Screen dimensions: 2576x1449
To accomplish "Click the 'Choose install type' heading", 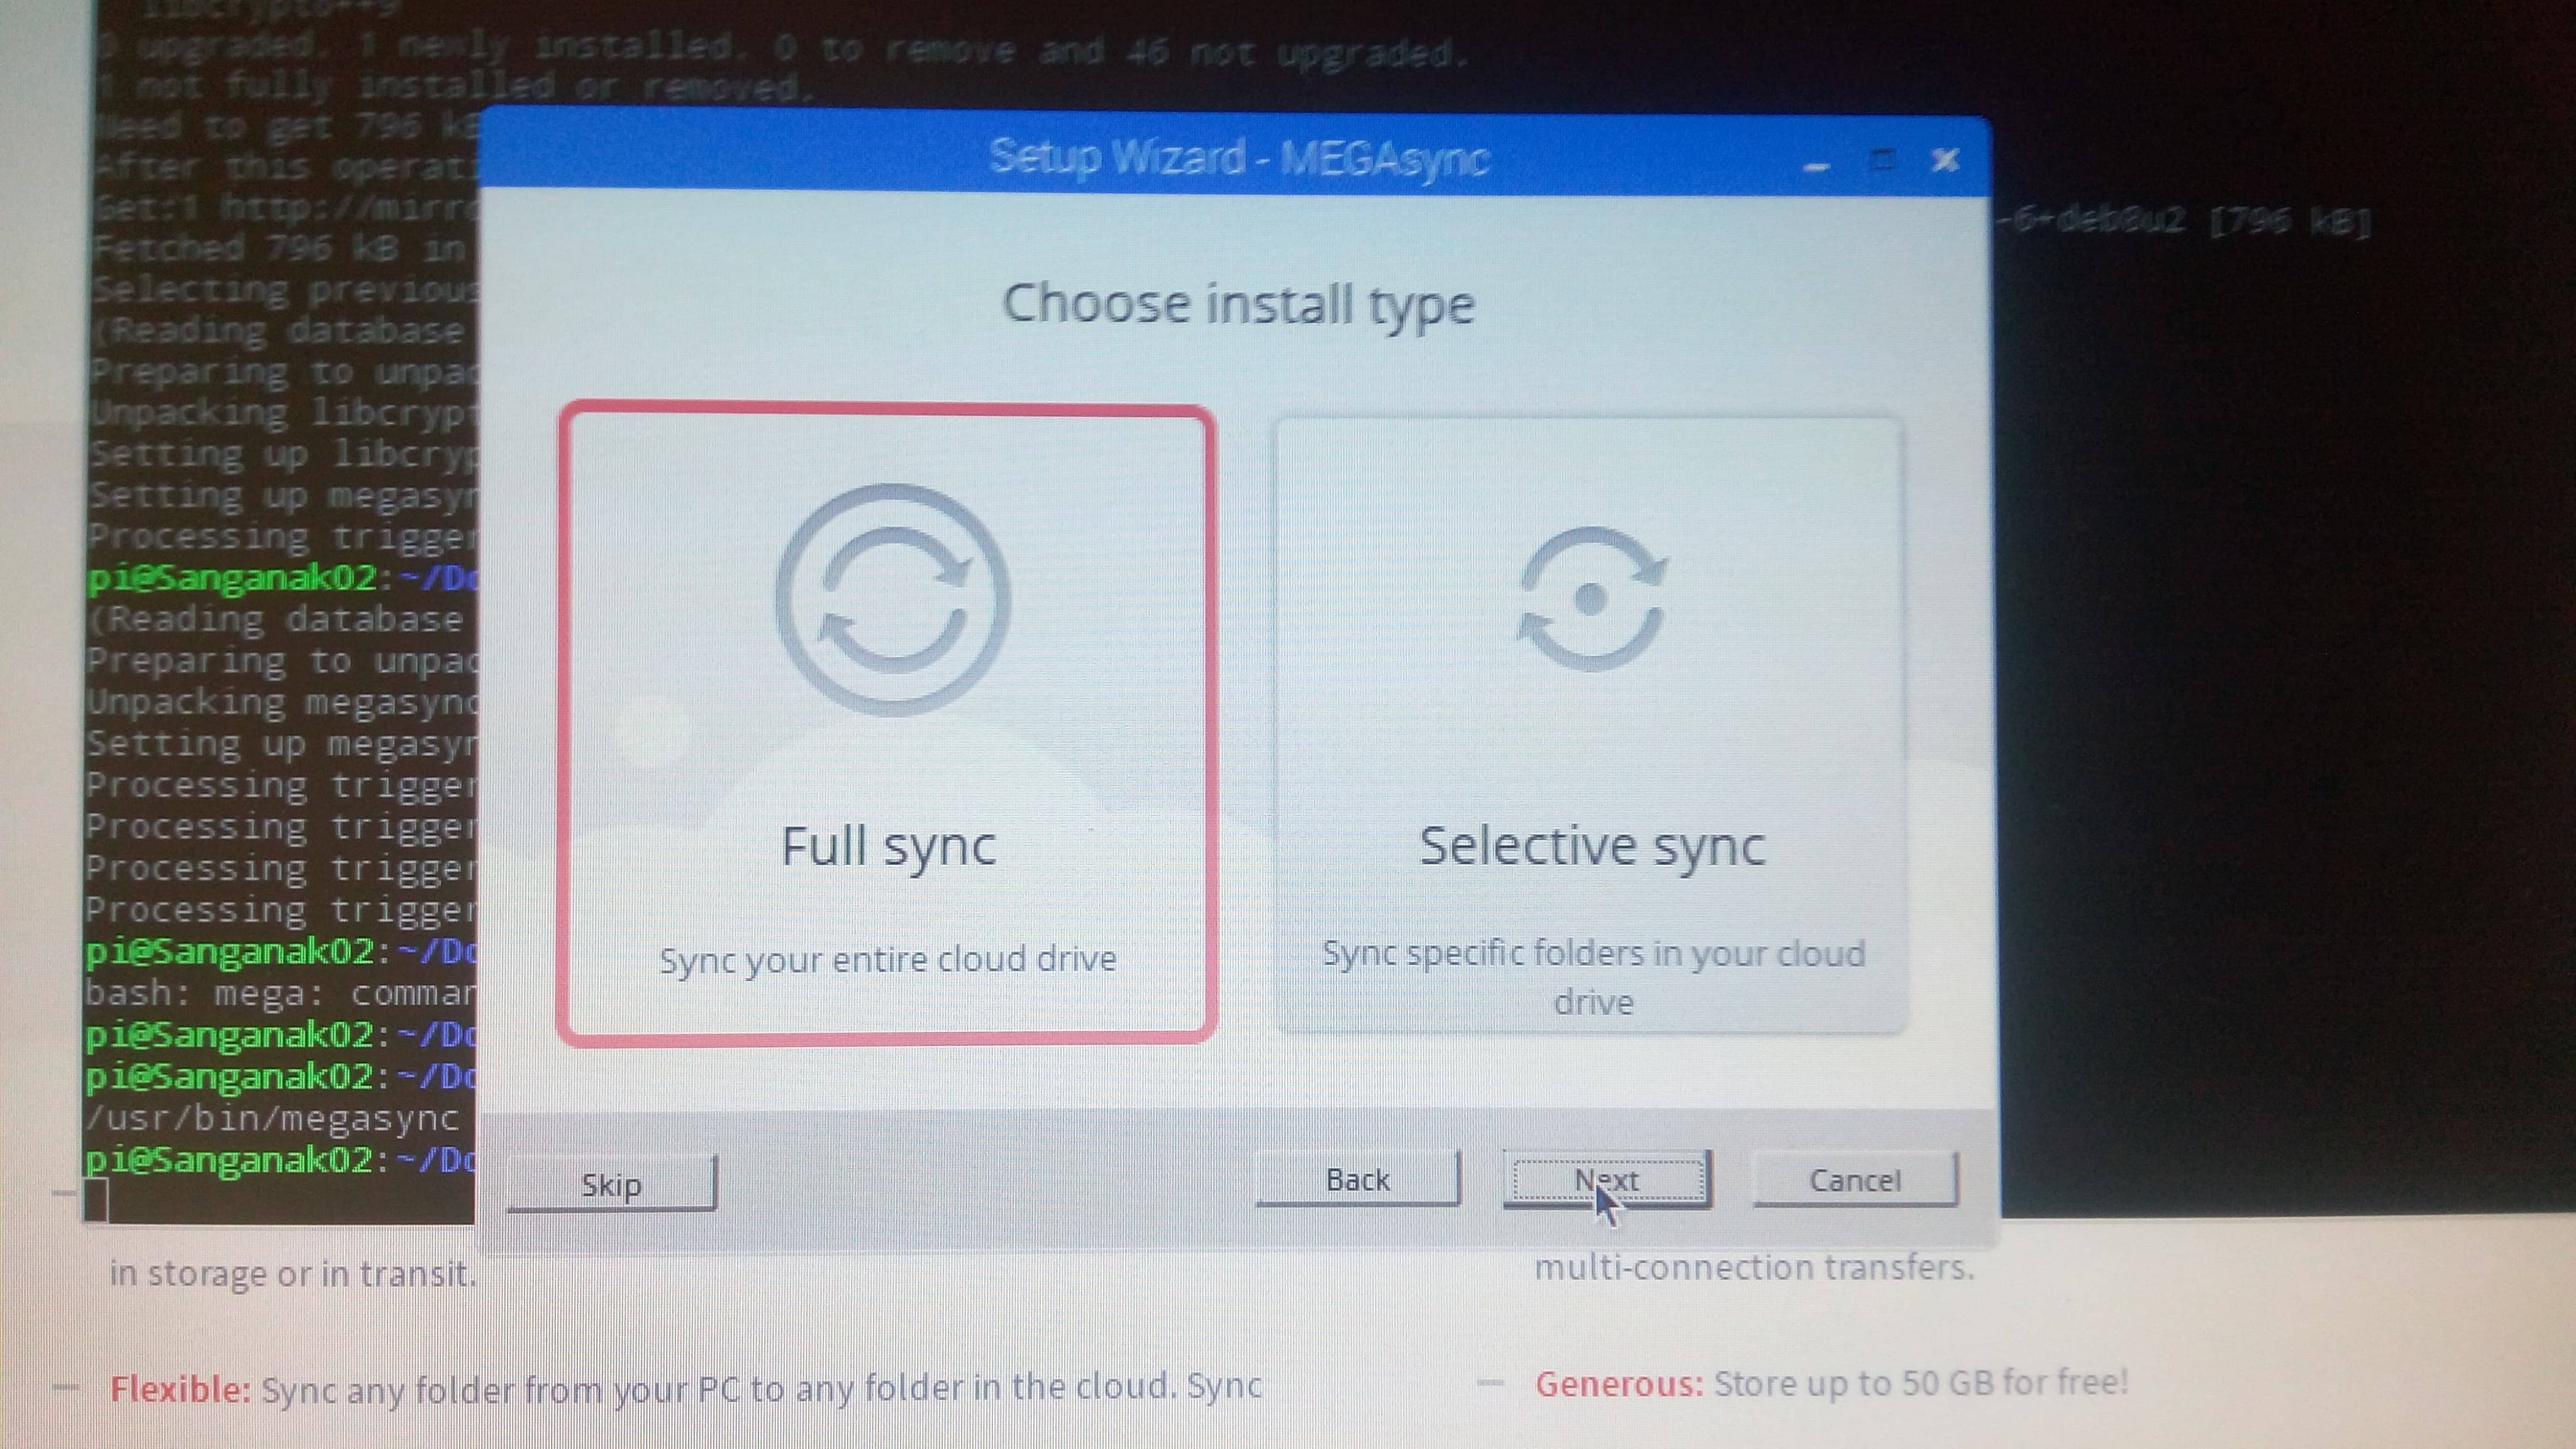I will pyautogui.click(x=1238, y=304).
